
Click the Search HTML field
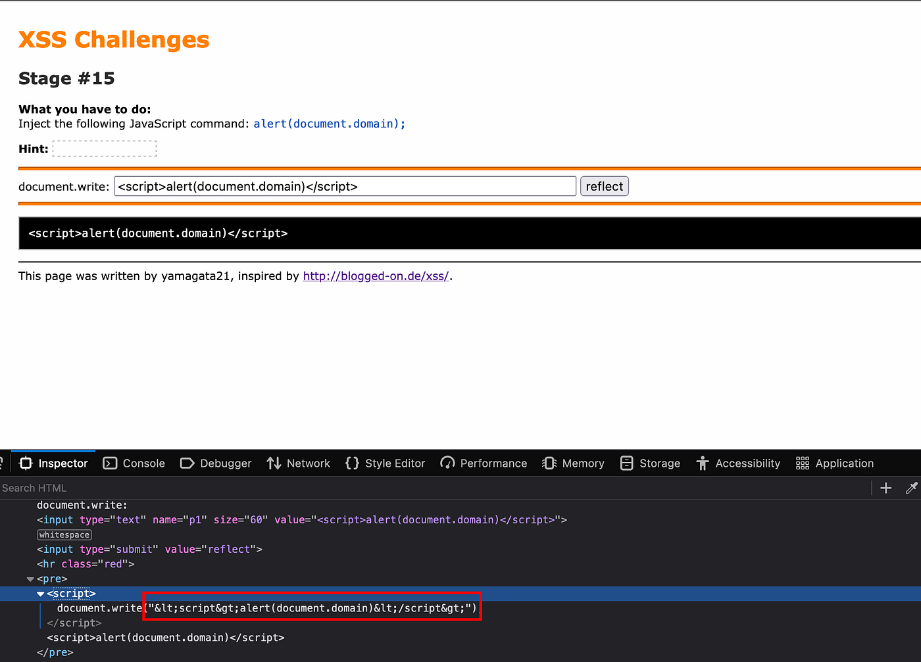coord(434,488)
